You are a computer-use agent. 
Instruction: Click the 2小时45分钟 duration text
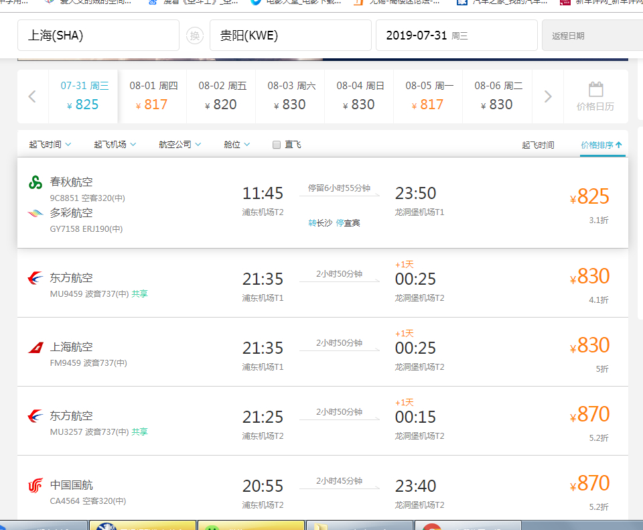339,481
